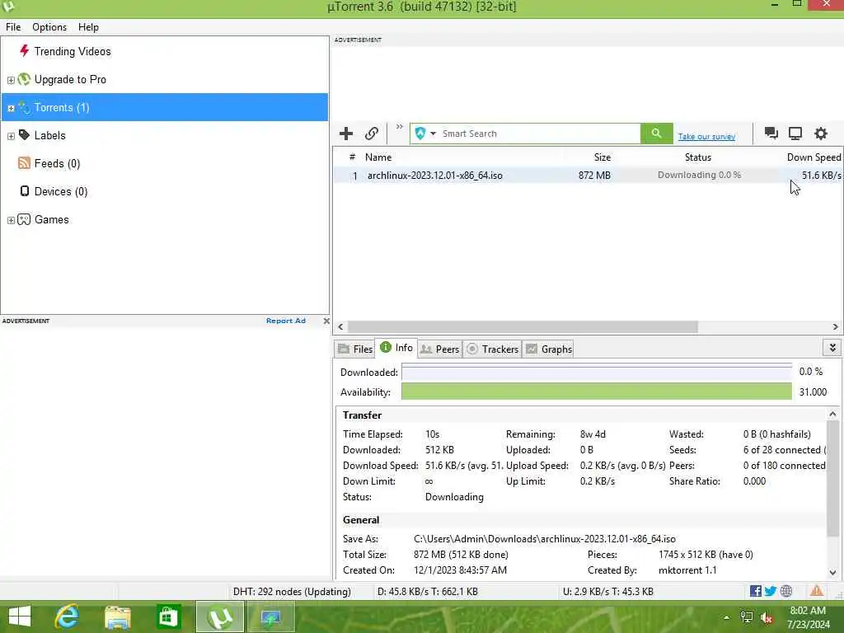Click the torrent list scroll right arrow

click(835, 326)
